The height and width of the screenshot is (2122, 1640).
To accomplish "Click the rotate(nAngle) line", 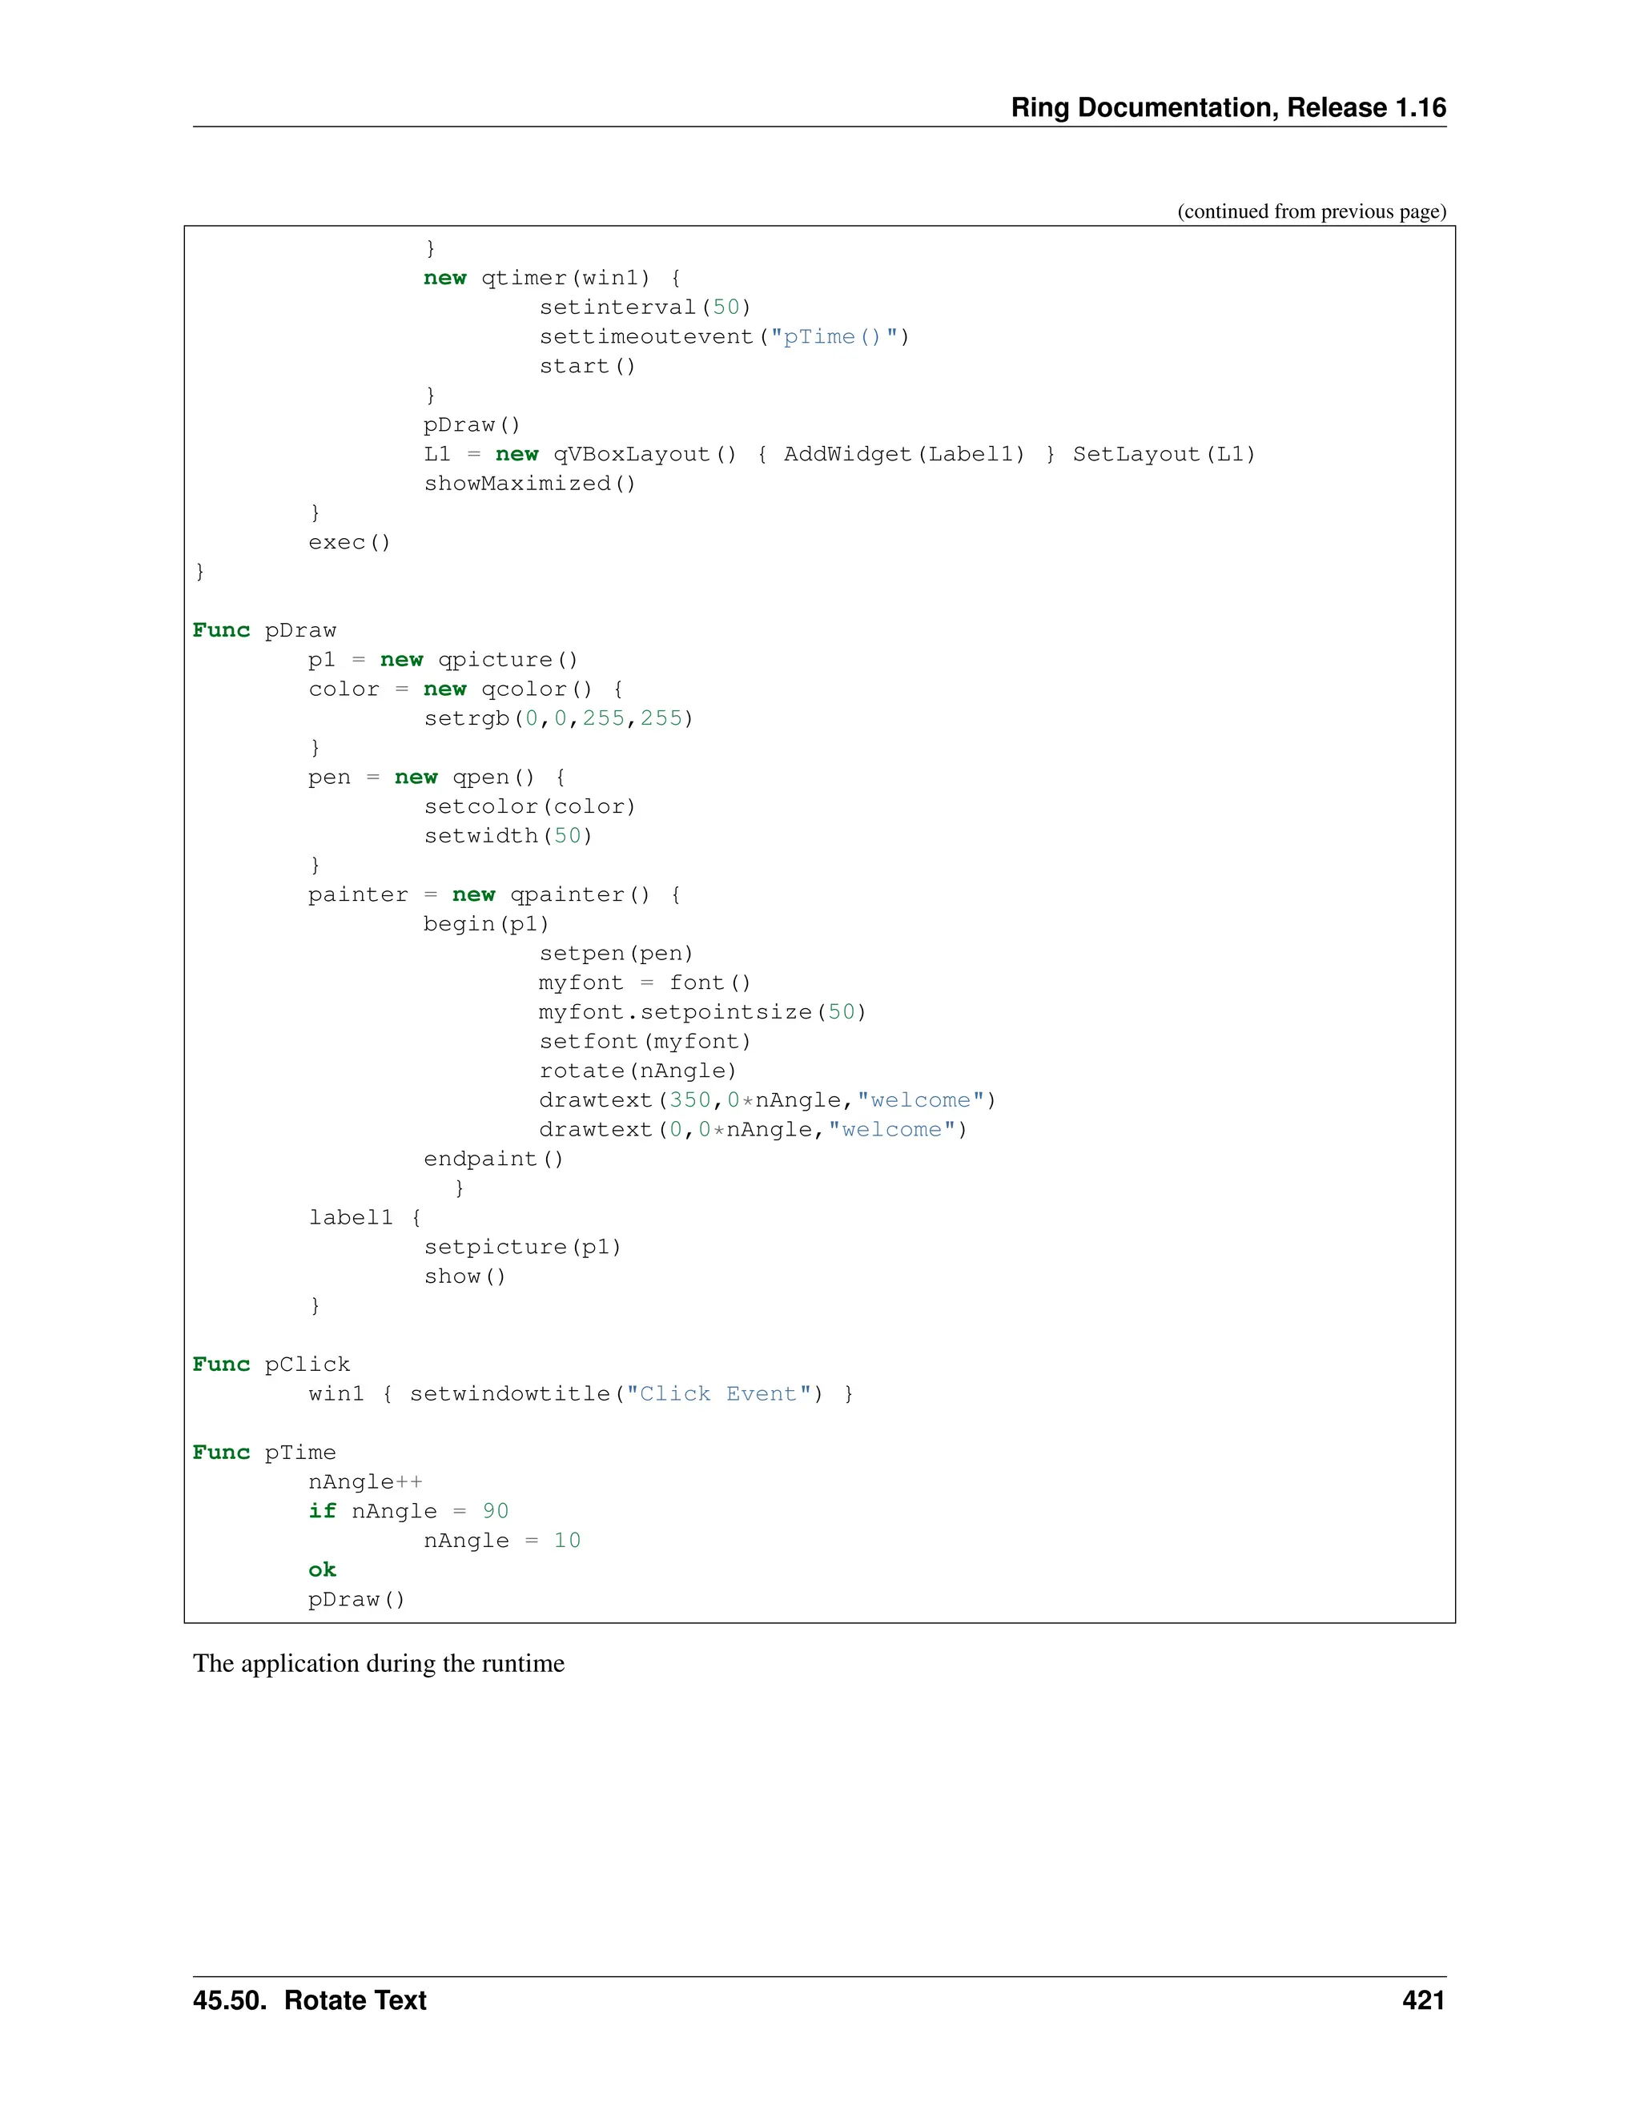I will click(x=637, y=1071).
